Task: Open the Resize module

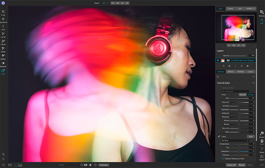Action: coord(262,135)
